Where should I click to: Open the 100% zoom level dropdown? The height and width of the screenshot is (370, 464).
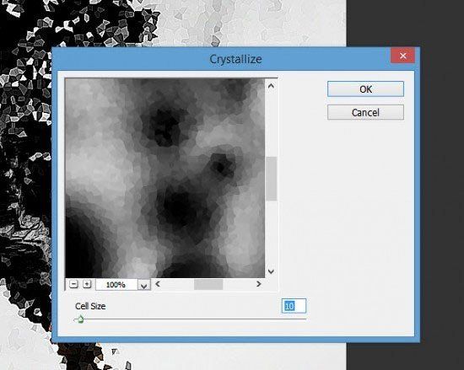143,285
